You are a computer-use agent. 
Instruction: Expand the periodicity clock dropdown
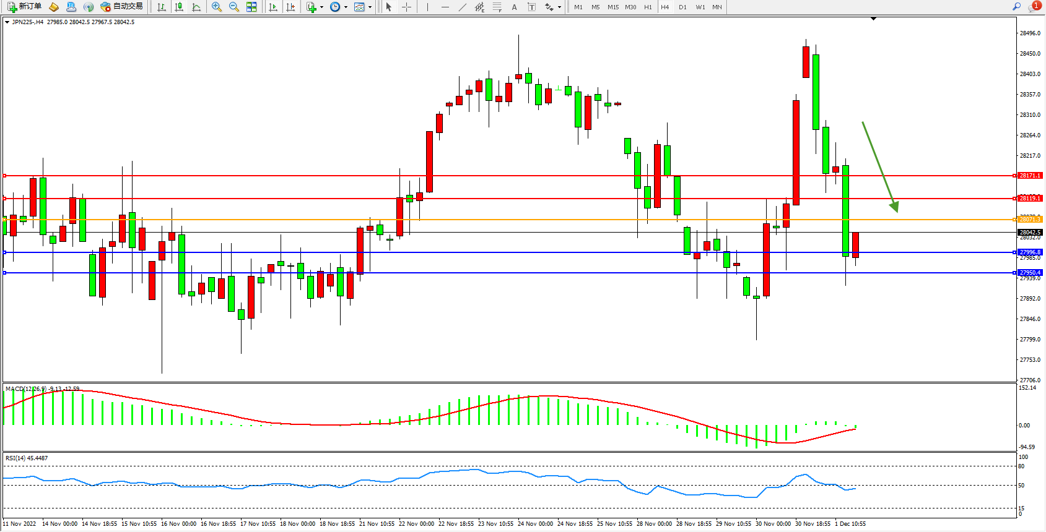point(346,7)
